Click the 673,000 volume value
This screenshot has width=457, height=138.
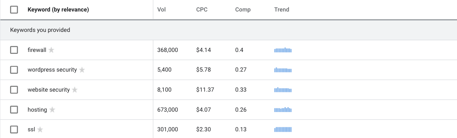click(168, 110)
